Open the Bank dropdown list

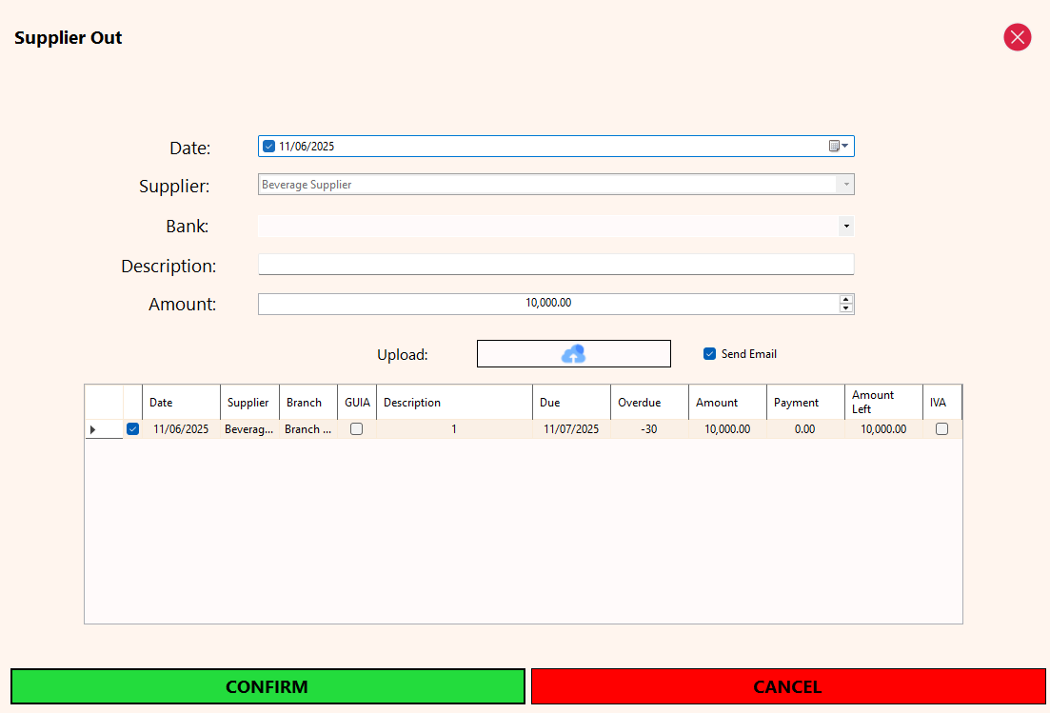pyautogui.click(x=846, y=227)
